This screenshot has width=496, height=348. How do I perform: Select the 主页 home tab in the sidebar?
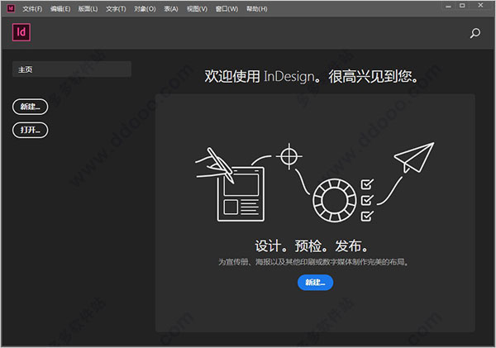coord(71,69)
